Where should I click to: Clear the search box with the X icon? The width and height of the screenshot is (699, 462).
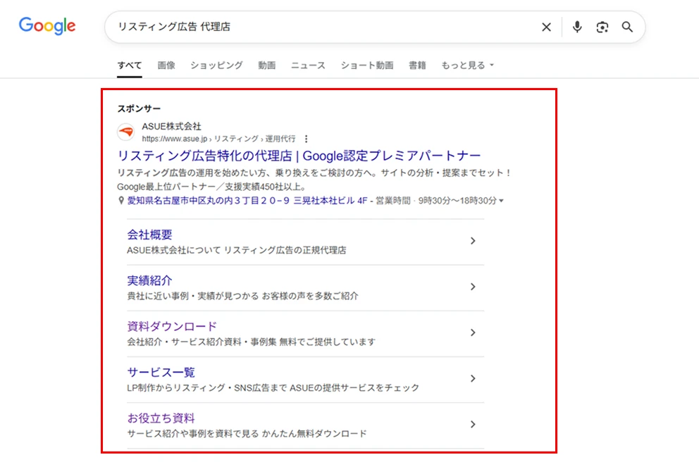click(x=546, y=27)
